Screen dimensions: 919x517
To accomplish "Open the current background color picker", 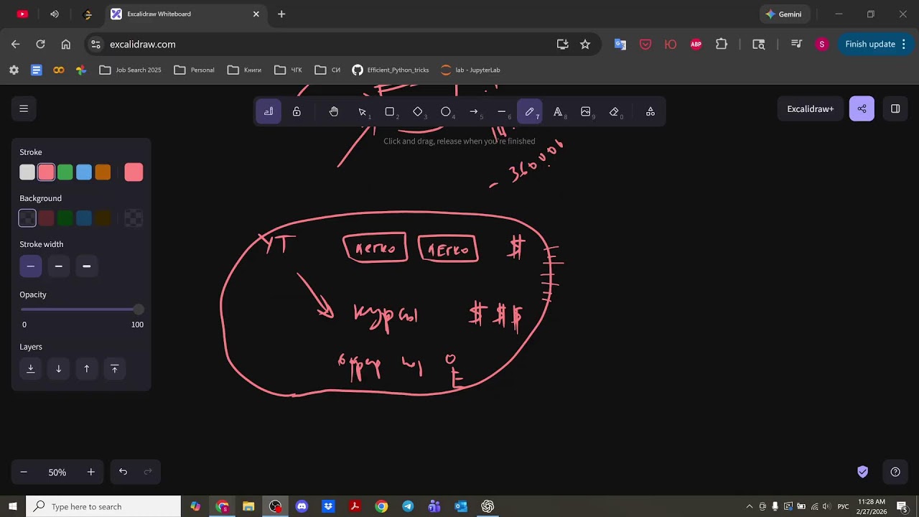I will 134,218.
